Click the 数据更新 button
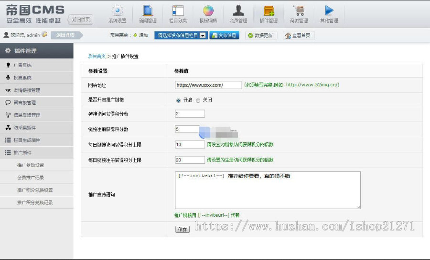Screen dimensions: 430x260 point(260,36)
